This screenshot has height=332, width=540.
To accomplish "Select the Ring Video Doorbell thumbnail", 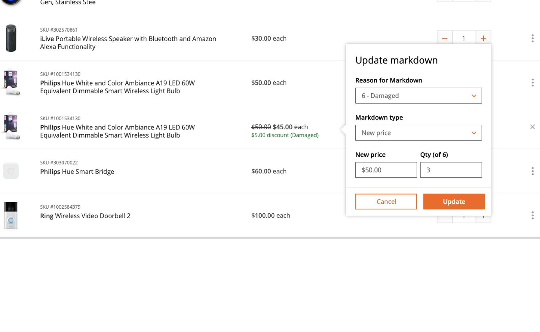I will tap(11, 215).
